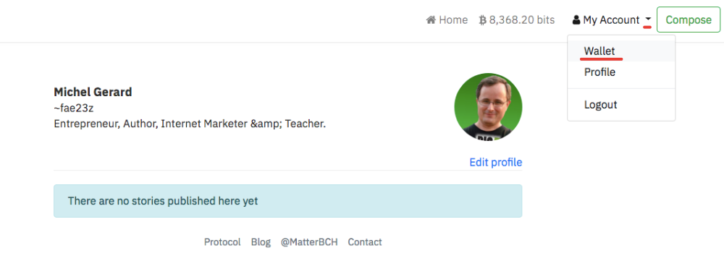This screenshot has width=724, height=261.
Task: Click the no stories published notice banner
Action: click(x=288, y=201)
